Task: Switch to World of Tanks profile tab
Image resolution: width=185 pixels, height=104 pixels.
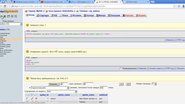Action: click(26, 2)
